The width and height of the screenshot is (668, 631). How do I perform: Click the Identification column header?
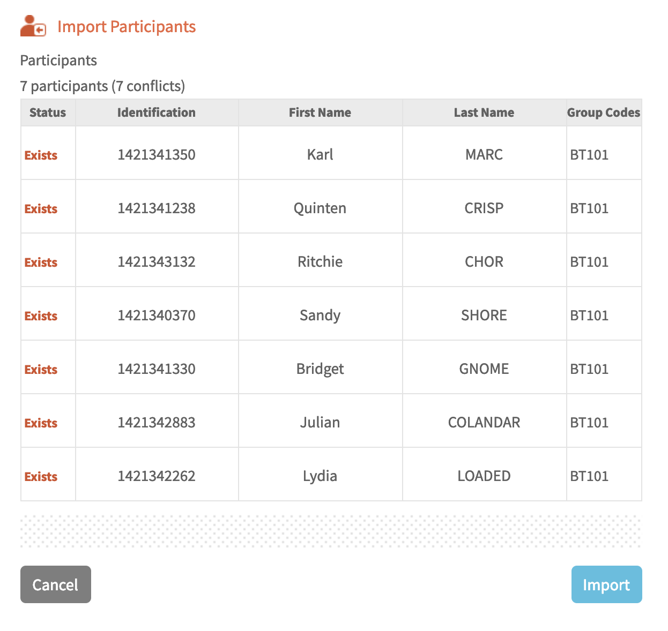157,112
